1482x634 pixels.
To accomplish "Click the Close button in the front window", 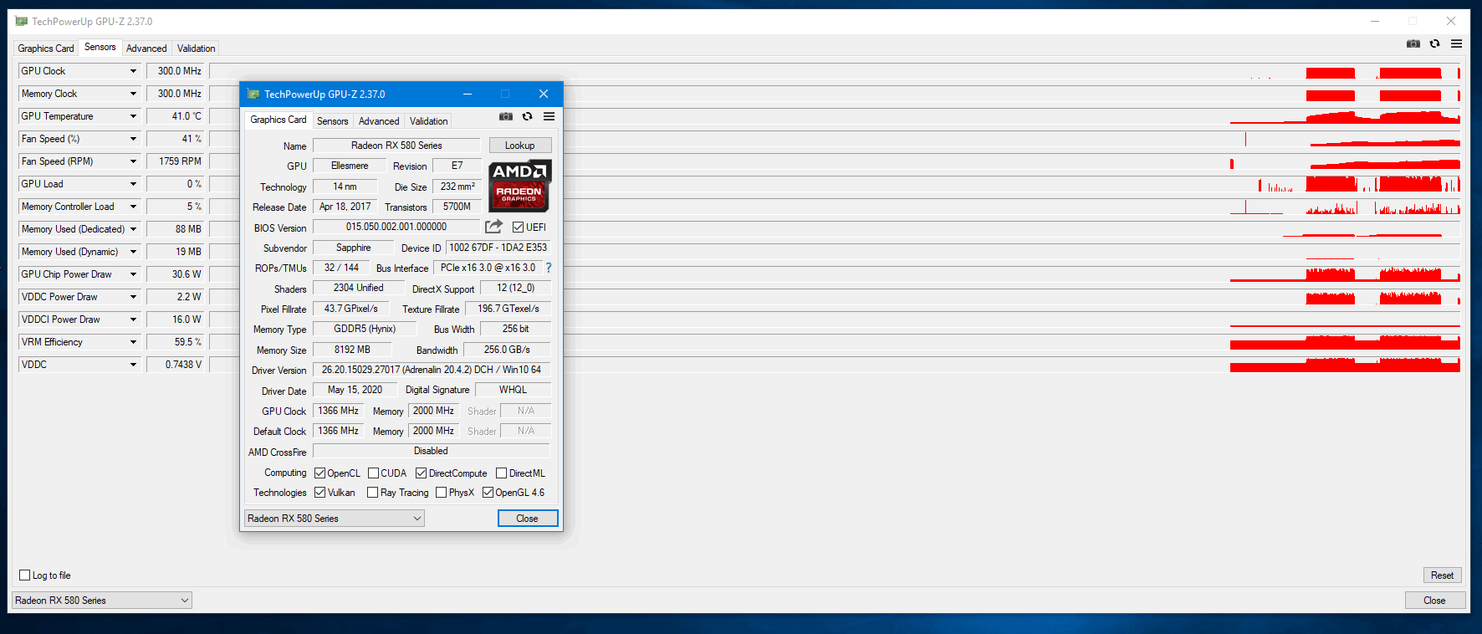I will point(527,519).
